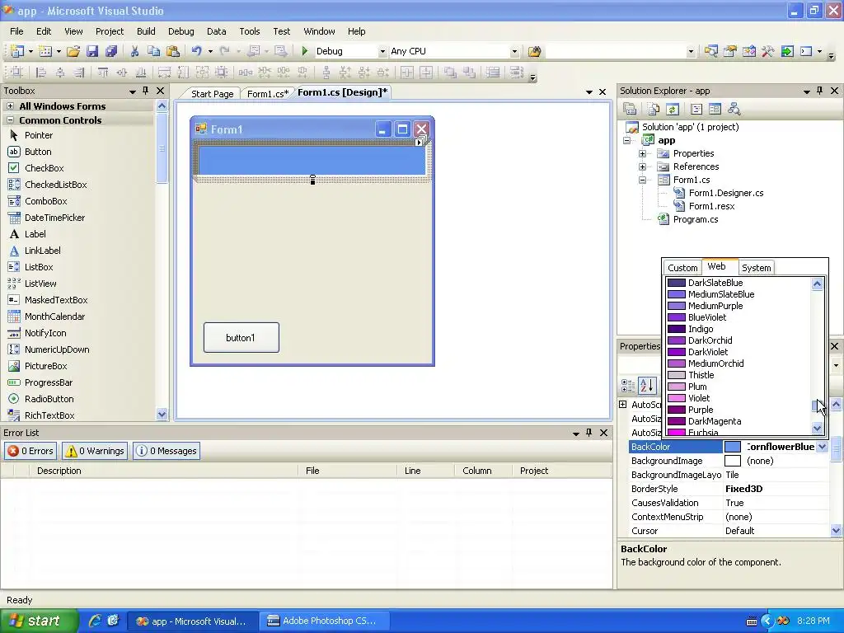Open the Debug configuration dropdown
This screenshot has height=633, width=844.
coord(382,52)
